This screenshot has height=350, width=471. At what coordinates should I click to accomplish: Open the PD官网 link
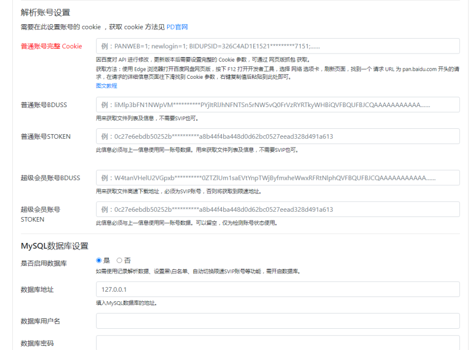[177, 27]
